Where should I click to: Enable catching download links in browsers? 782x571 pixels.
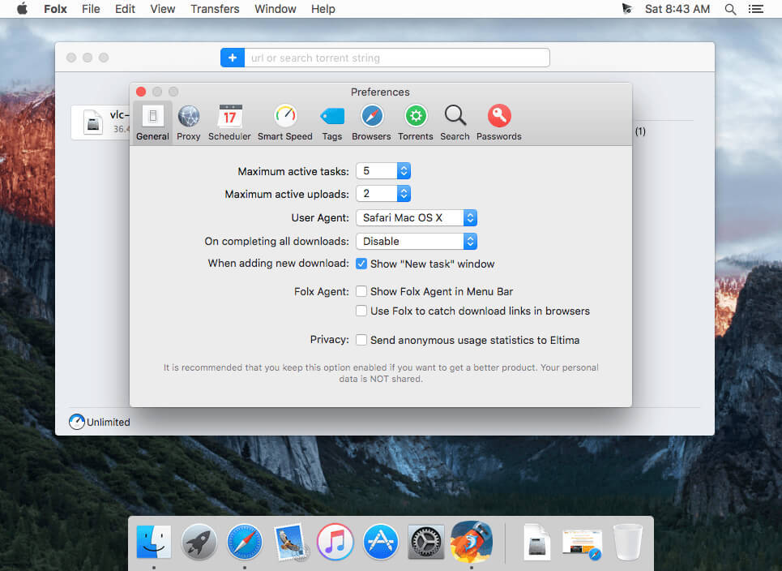[x=361, y=311]
